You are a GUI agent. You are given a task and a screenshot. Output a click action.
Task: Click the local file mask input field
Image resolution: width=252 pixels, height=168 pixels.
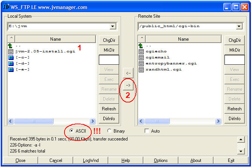point(109,60)
